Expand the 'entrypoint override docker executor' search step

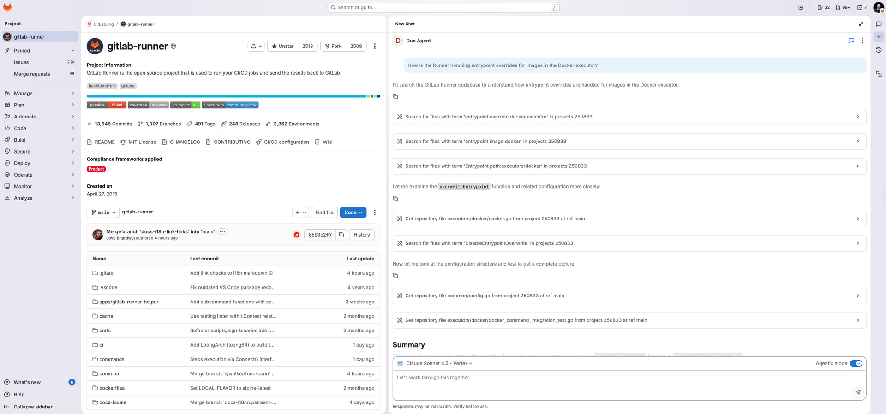click(x=629, y=117)
